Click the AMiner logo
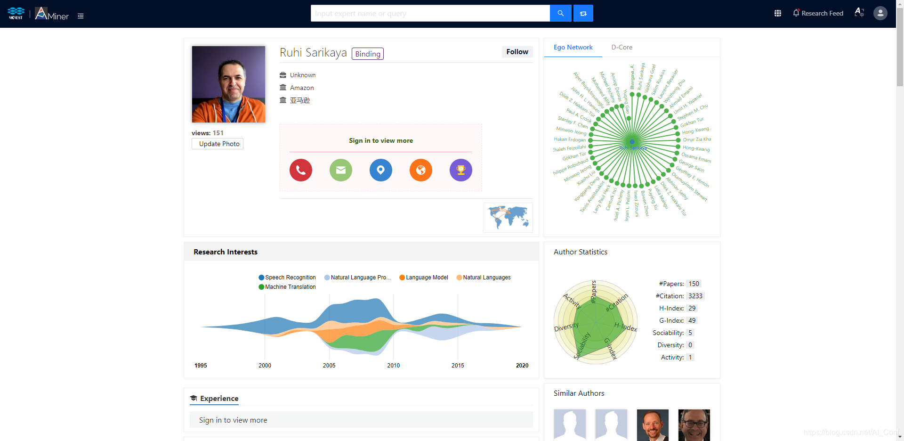This screenshot has height=441, width=904. tap(52, 14)
